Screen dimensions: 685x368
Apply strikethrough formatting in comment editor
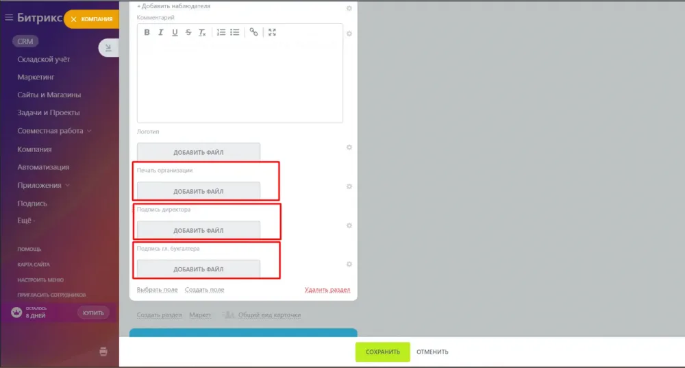point(188,32)
